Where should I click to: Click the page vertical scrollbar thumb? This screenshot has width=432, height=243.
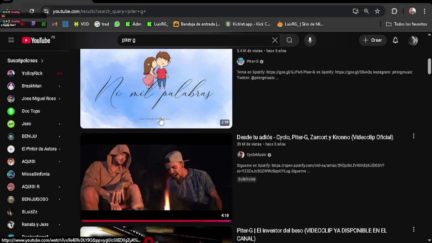429,66
